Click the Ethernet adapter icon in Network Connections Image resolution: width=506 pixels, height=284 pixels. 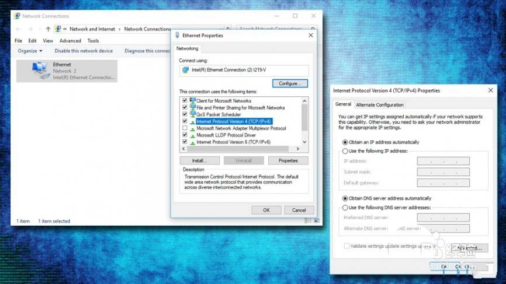[40, 71]
